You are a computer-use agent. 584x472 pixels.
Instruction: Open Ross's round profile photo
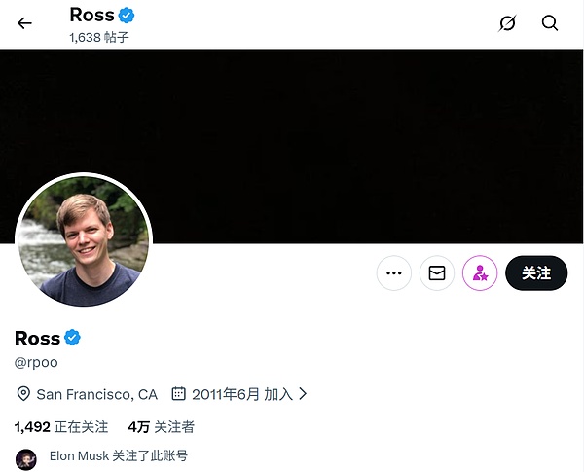tap(83, 240)
